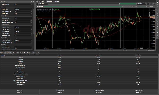Click the solid white square icon in chart toolbar
This screenshot has height=95, width=159.
click(x=157, y=33)
